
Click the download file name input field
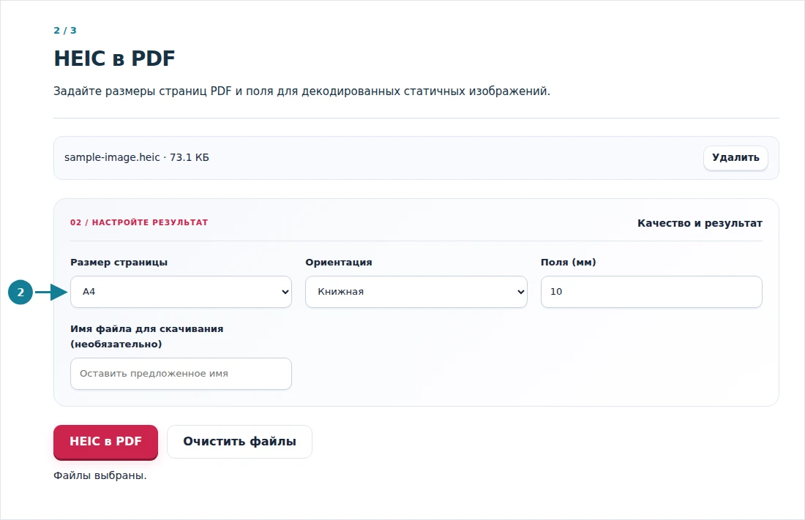(181, 373)
